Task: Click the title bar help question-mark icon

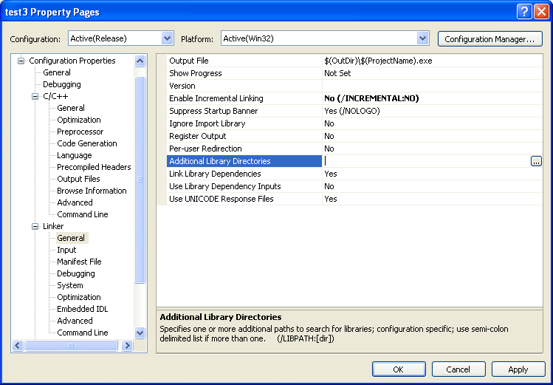Action: 523,11
